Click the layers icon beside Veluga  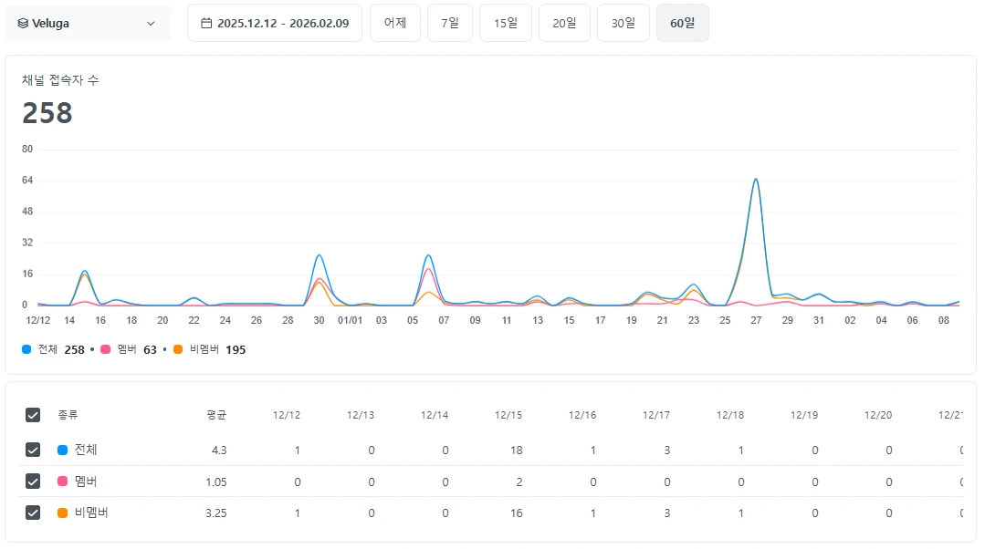(x=23, y=24)
